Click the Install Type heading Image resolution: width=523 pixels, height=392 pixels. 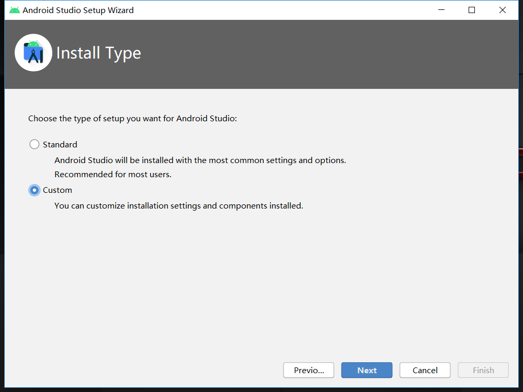(x=98, y=53)
